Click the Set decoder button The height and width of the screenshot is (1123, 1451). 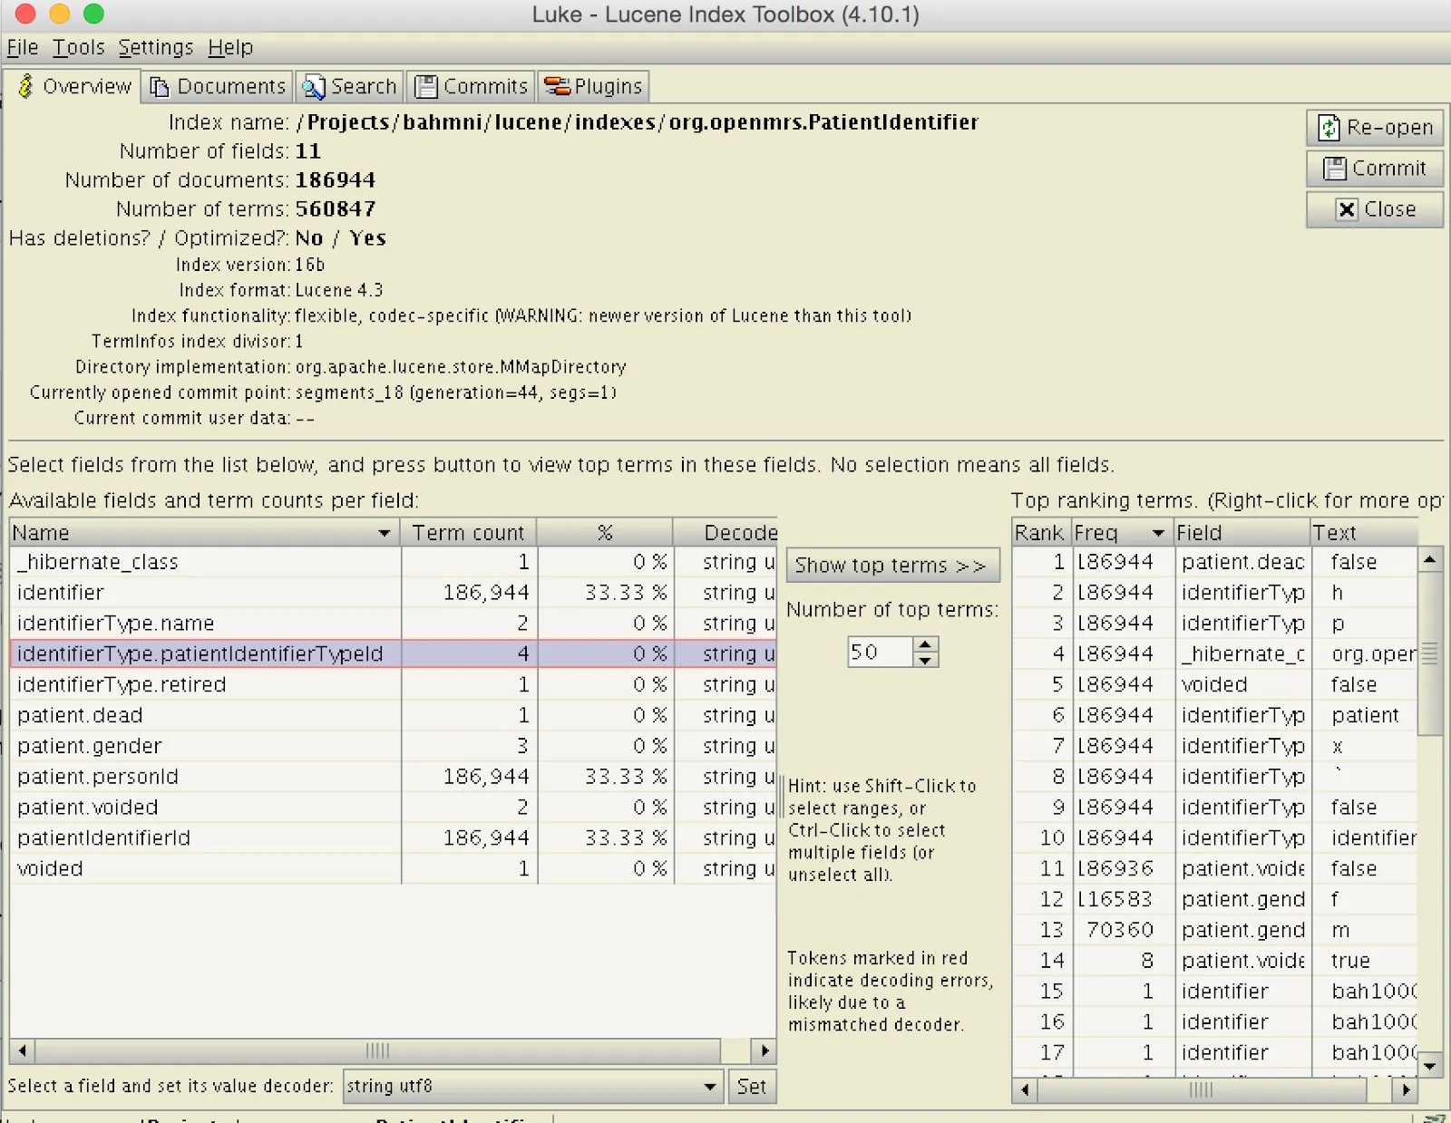752,1086
